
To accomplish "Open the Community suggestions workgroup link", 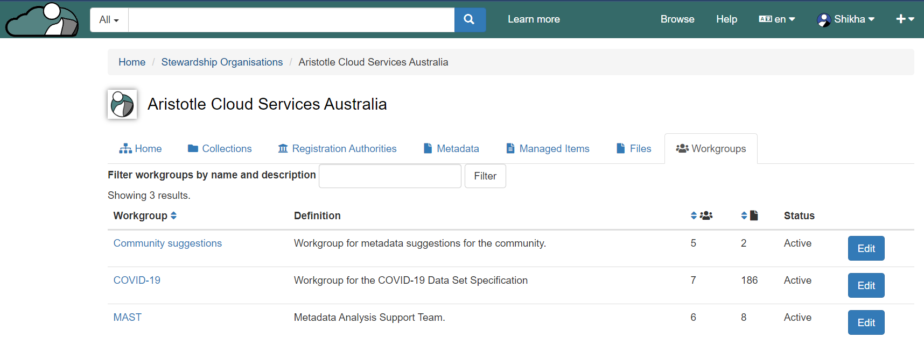I will 167,243.
